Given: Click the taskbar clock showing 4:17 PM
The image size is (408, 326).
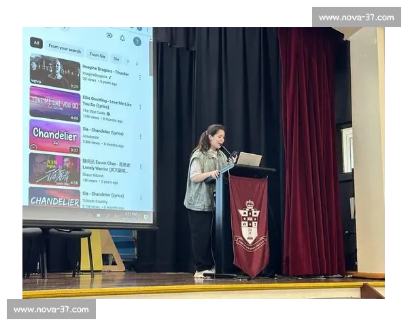Looking at the screenshot, I should 131,215.
